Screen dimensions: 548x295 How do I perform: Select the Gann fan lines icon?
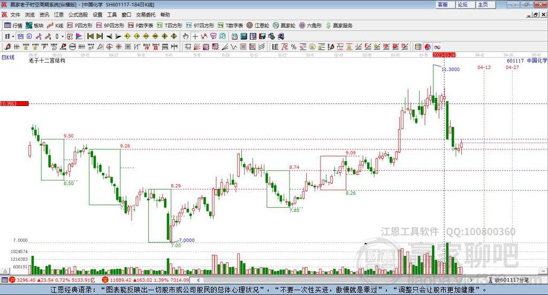(197, 47)
